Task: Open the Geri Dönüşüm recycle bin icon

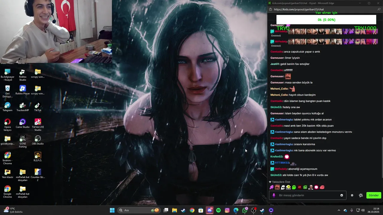Action: pos(7,92)
